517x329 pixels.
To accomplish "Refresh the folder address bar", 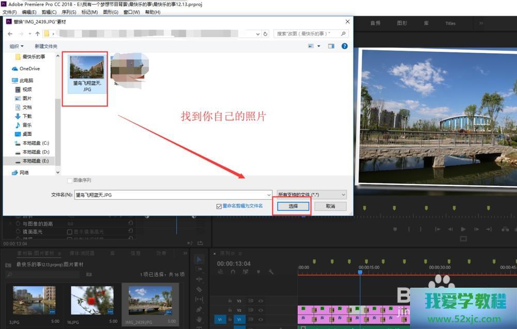I will (x=265, y=34).
